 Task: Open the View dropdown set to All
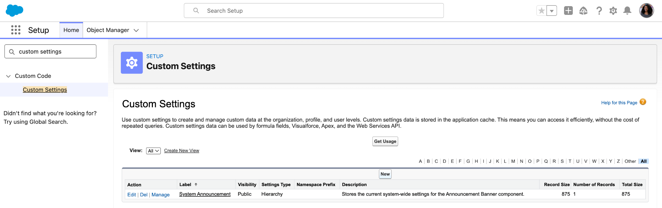153,151
